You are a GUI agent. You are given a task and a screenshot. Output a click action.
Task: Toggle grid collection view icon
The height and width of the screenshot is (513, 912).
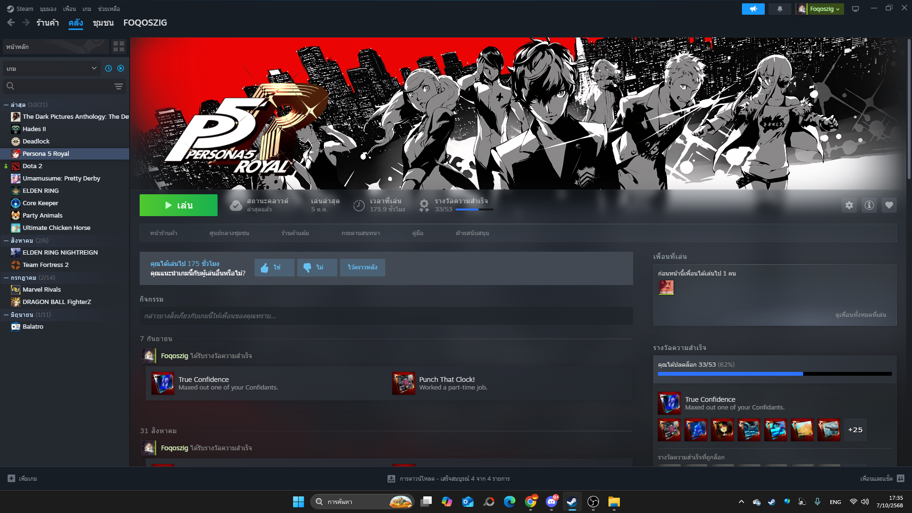coord(119,47)
